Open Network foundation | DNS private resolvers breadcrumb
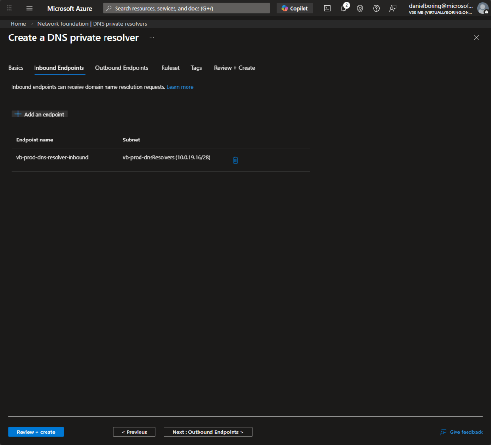 tap(92, 24)
